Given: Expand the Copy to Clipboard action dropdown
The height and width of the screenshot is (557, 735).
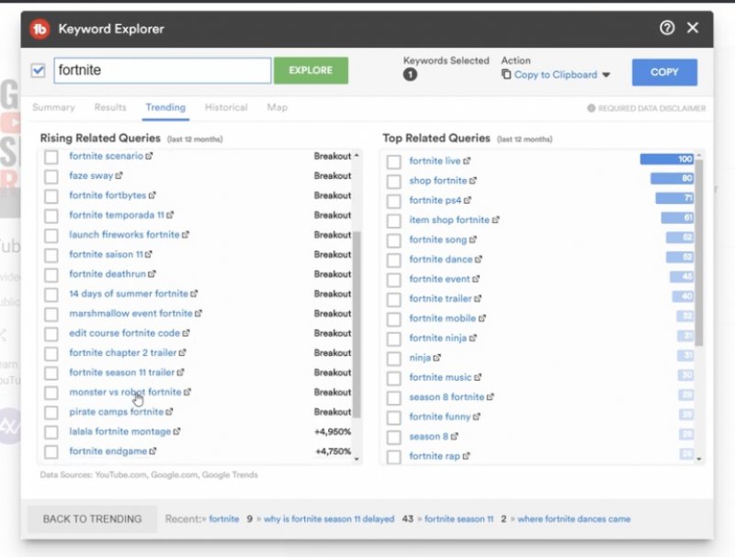Looking at the screenshot, I should (605, 75).
